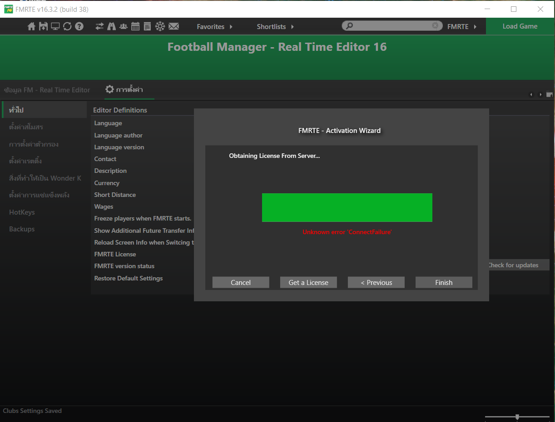
Task: Click the Restore Default Settings label
Action: pos(129,278)
